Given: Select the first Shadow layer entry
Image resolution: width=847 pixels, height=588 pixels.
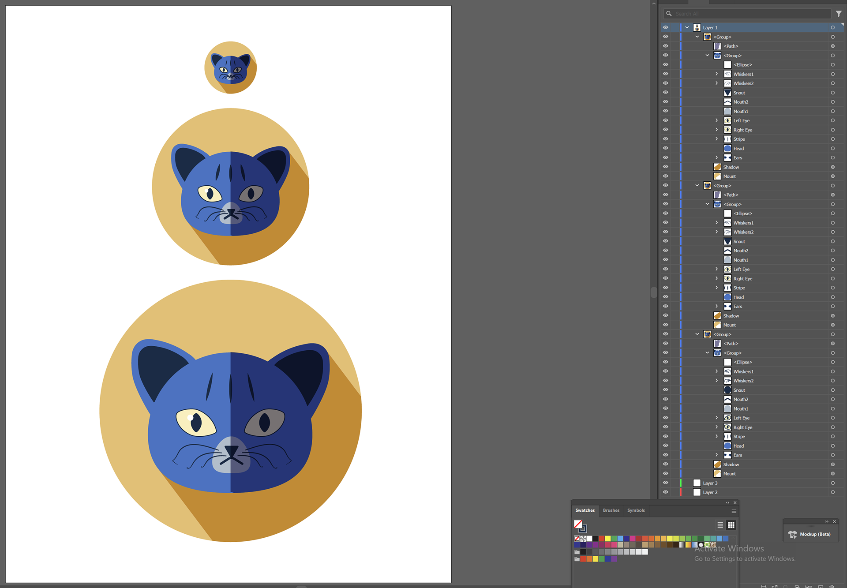Looking at the screenshot, I should (x=731, y=167).
